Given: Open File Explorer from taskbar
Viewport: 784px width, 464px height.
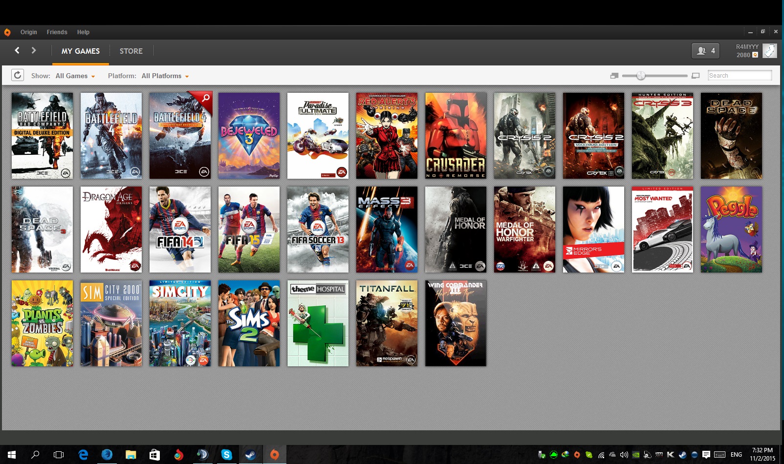Looking at the screenshot, I should pyautogui.click(x=131, y=455).
